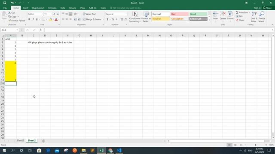Toggle Wrap Text

pos(89,14)
